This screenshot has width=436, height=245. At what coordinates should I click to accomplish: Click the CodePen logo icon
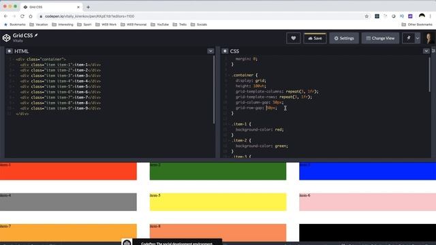coord(6,38)
